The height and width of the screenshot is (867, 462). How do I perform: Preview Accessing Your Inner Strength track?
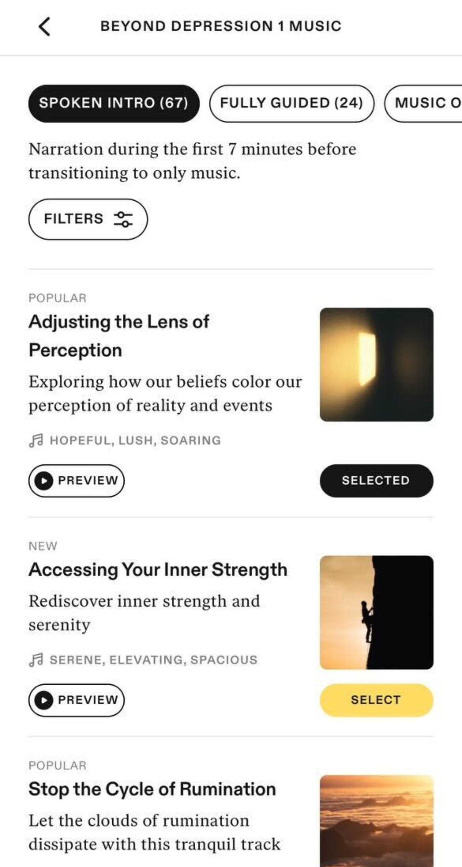point(77,700)
